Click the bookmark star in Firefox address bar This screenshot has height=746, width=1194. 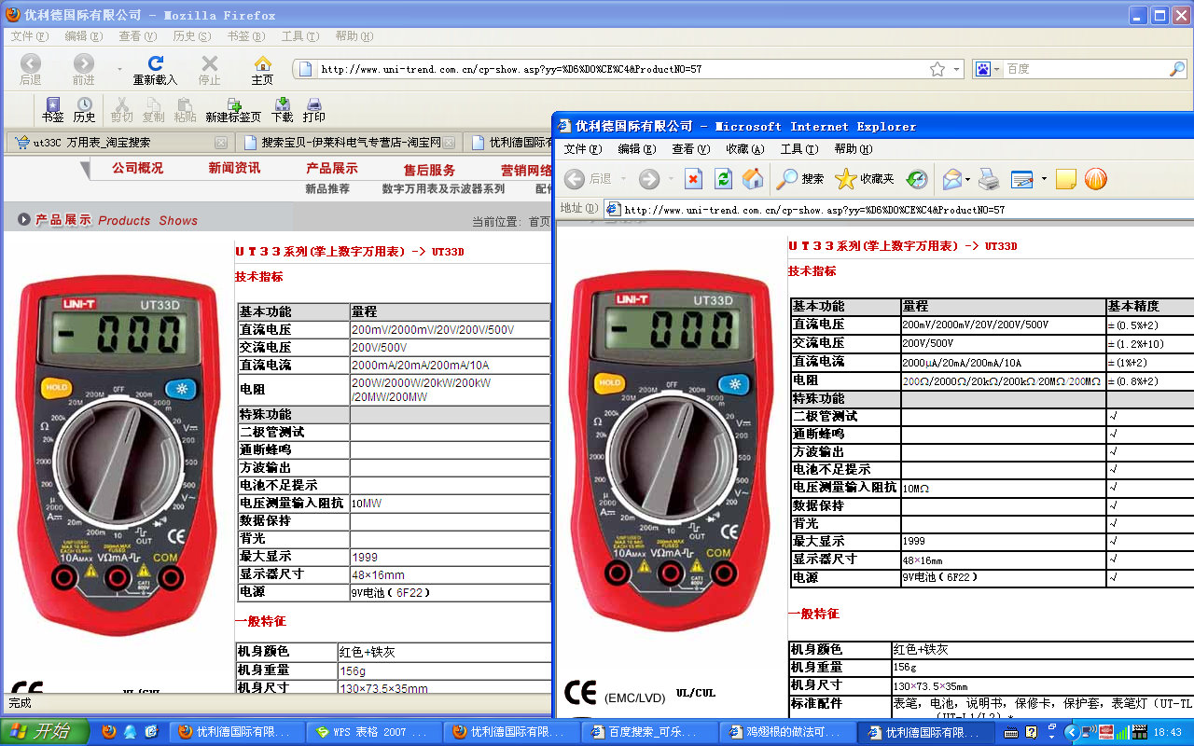tap(937, 69)
